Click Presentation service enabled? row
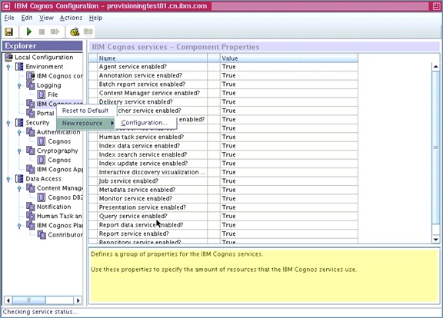443x318 pixels. click(223, 207)
